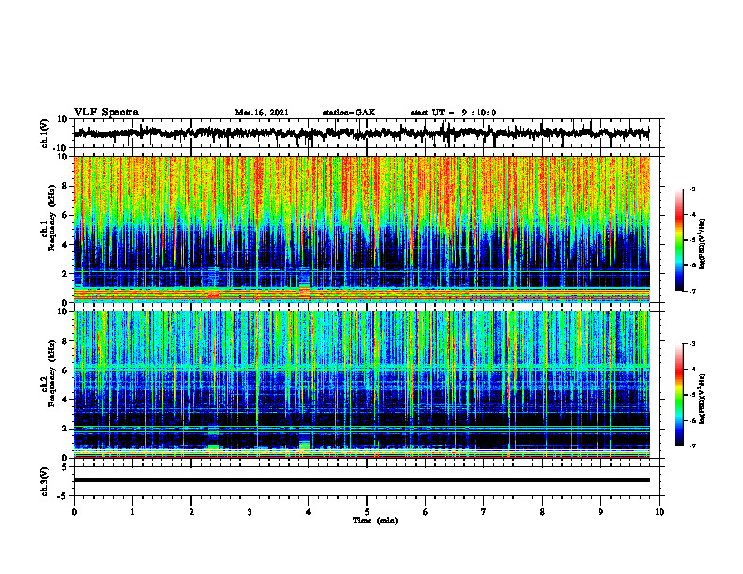Click the "VLF Spectra" plot title
Image resolution: width=743 pixels, height=574 pixels.
[x=106, y=113]
